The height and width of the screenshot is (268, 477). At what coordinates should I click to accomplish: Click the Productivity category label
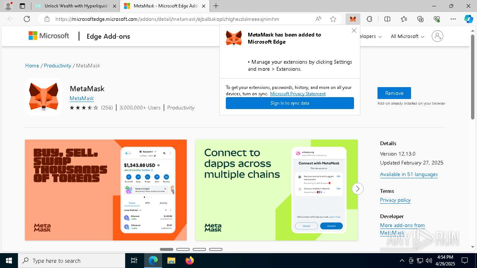click(181, 108)
